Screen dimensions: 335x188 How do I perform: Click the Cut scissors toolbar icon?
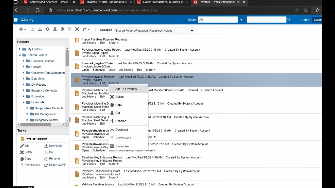click(x=55, y=29)
